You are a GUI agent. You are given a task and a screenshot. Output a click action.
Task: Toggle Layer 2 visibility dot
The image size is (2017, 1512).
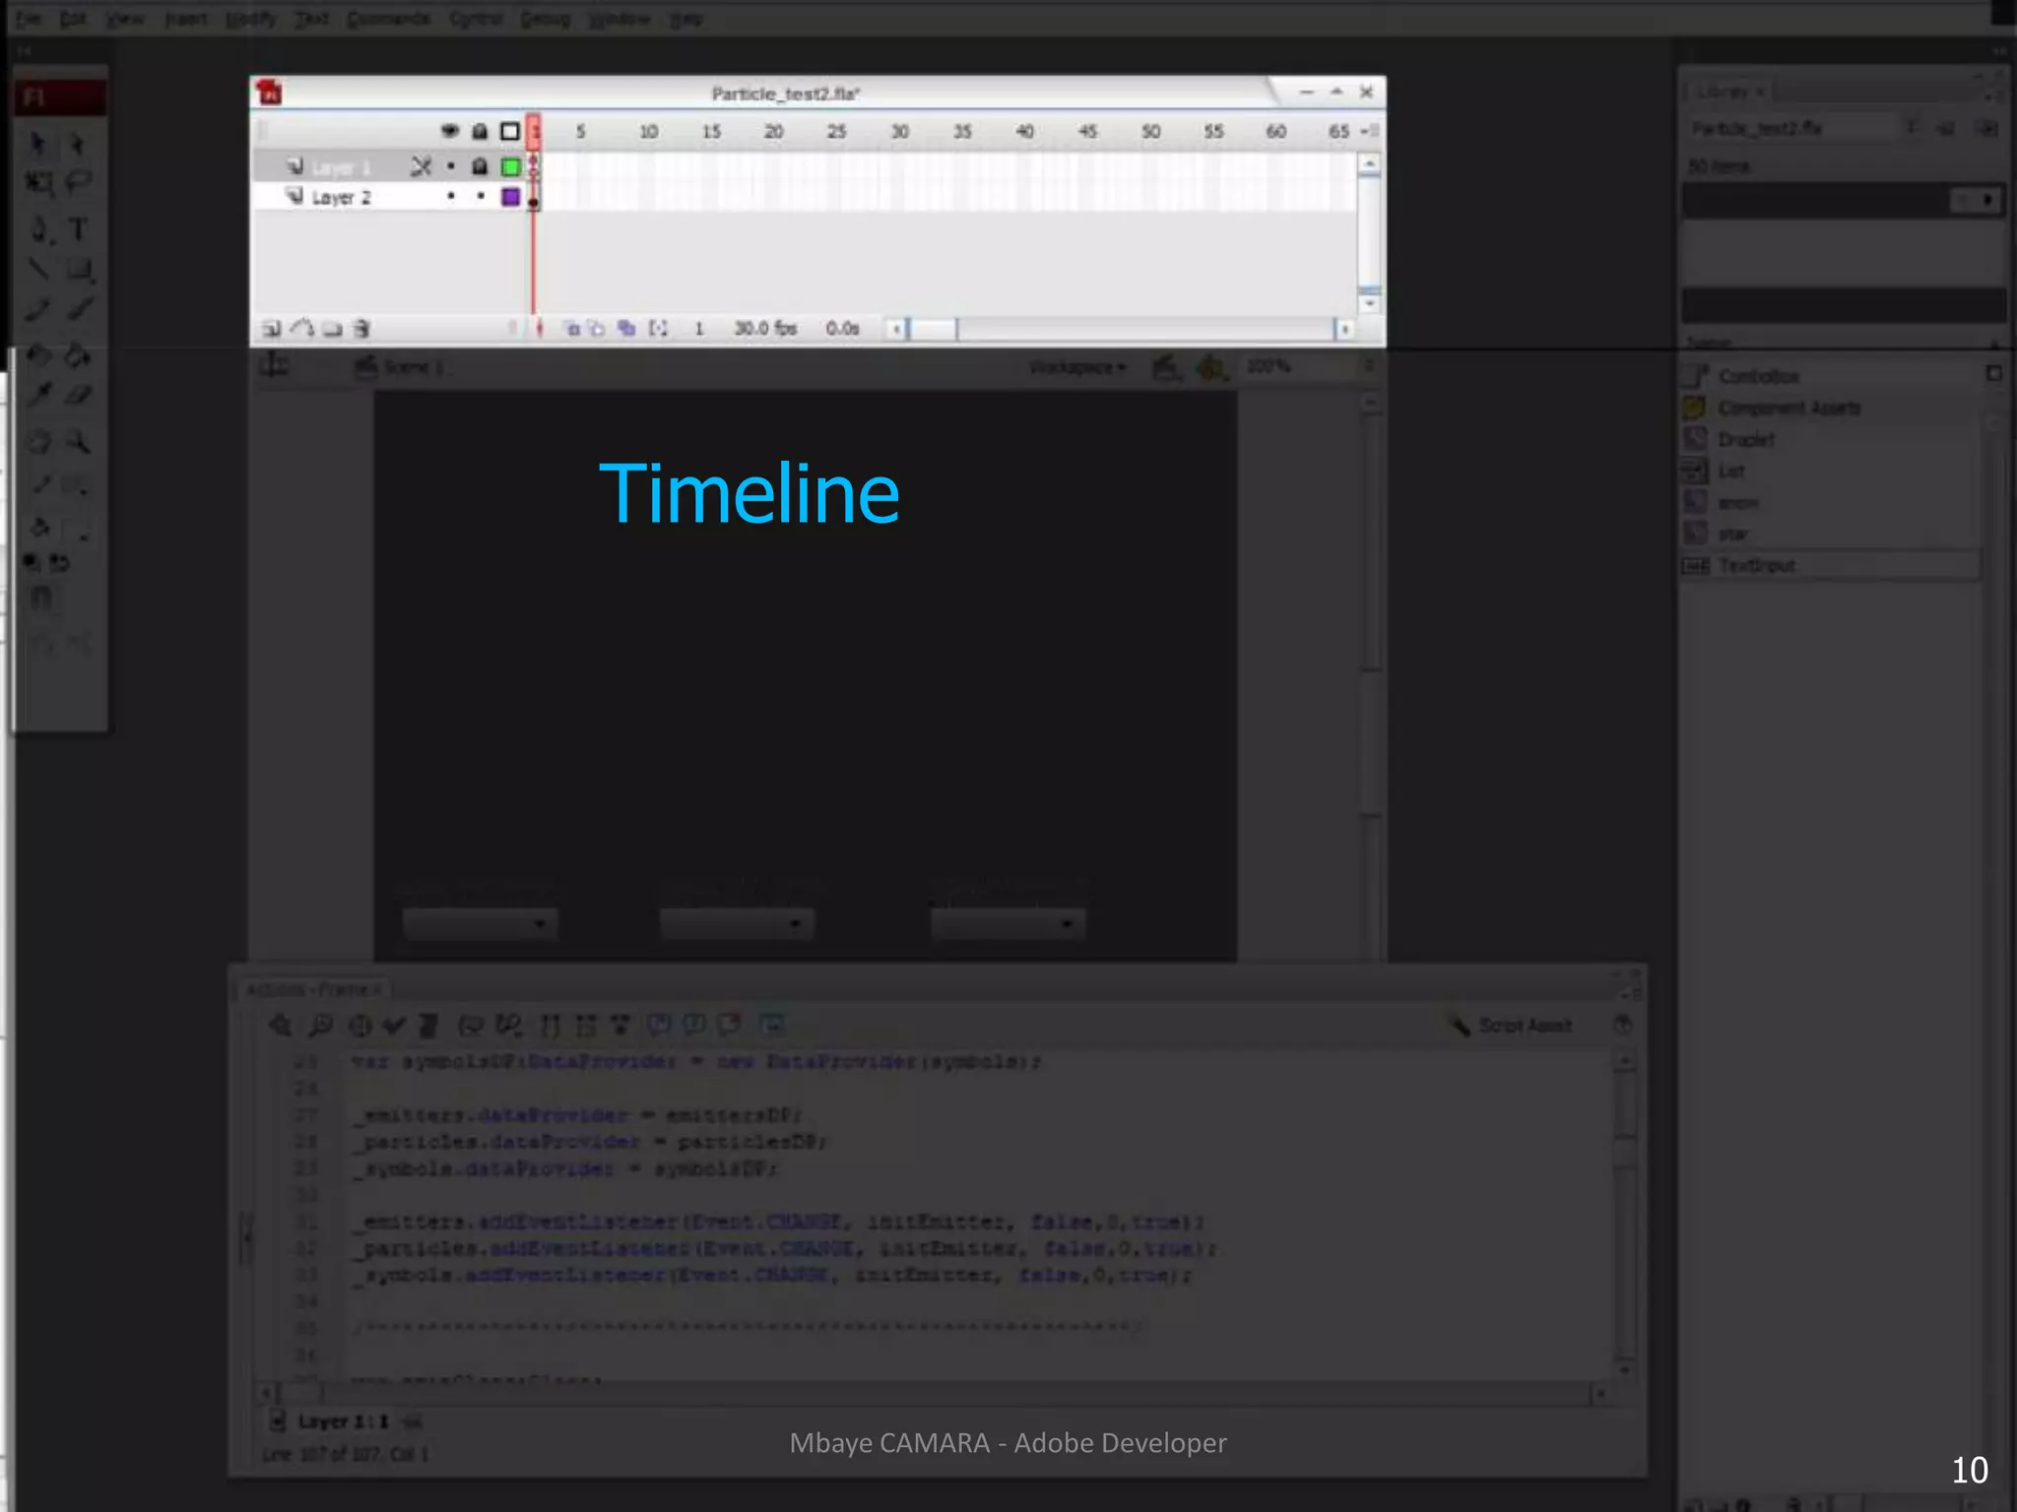click(451, 196)
